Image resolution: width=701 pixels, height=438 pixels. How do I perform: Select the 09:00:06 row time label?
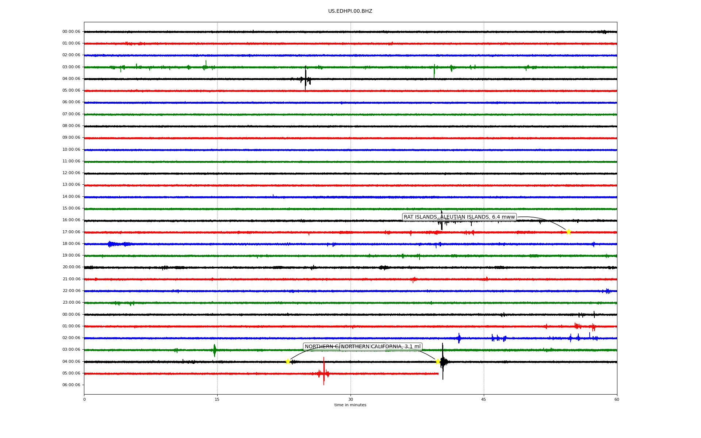click(71, 138)
